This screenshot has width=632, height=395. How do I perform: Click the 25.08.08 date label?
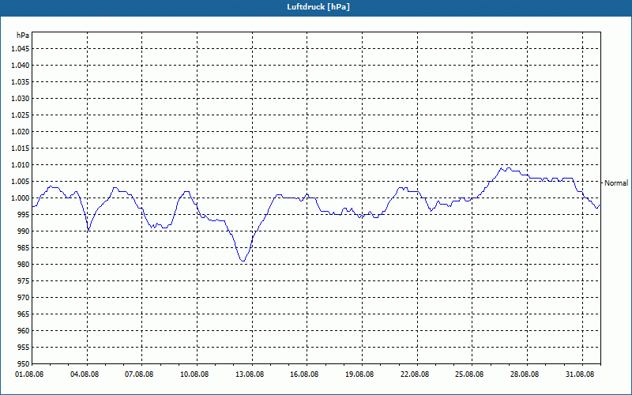(x=470, y=374)
